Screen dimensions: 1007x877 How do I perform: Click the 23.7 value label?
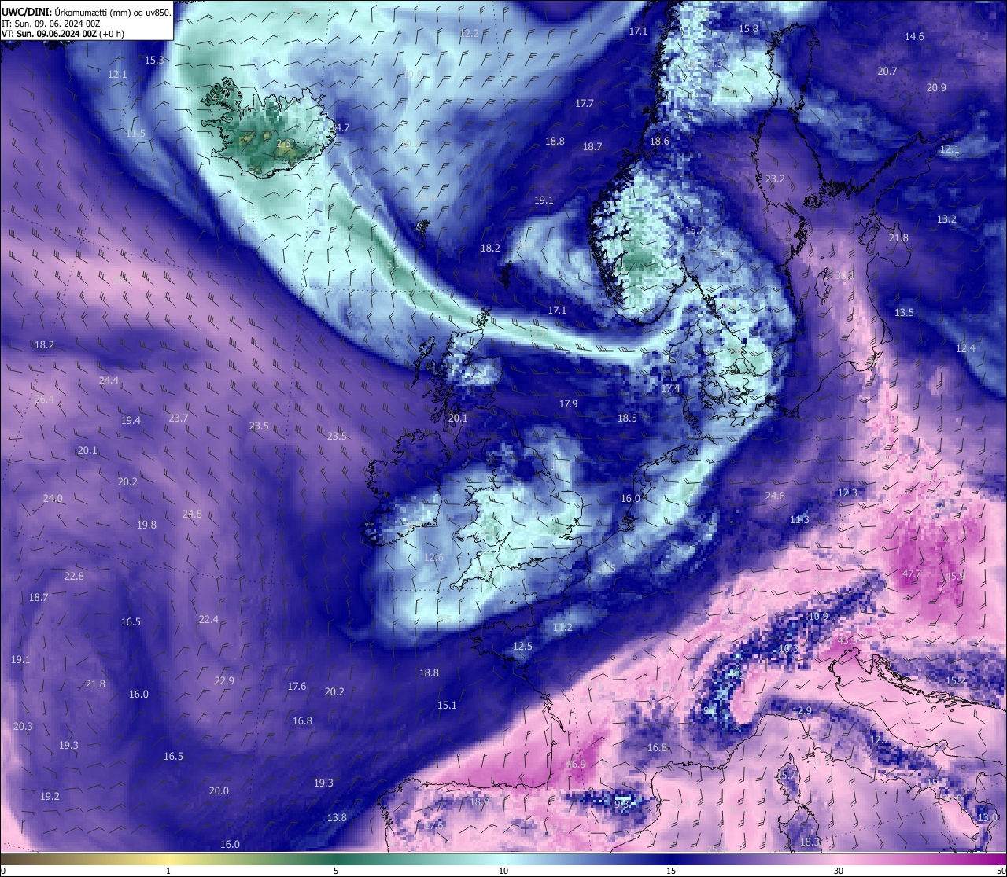[x=179, y=418]
